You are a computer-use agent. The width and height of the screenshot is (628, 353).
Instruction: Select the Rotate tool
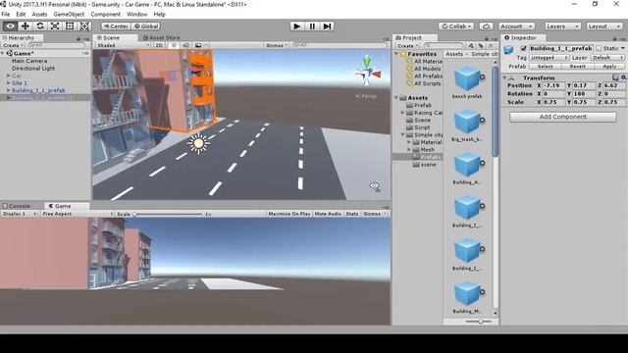pos(40,26)
